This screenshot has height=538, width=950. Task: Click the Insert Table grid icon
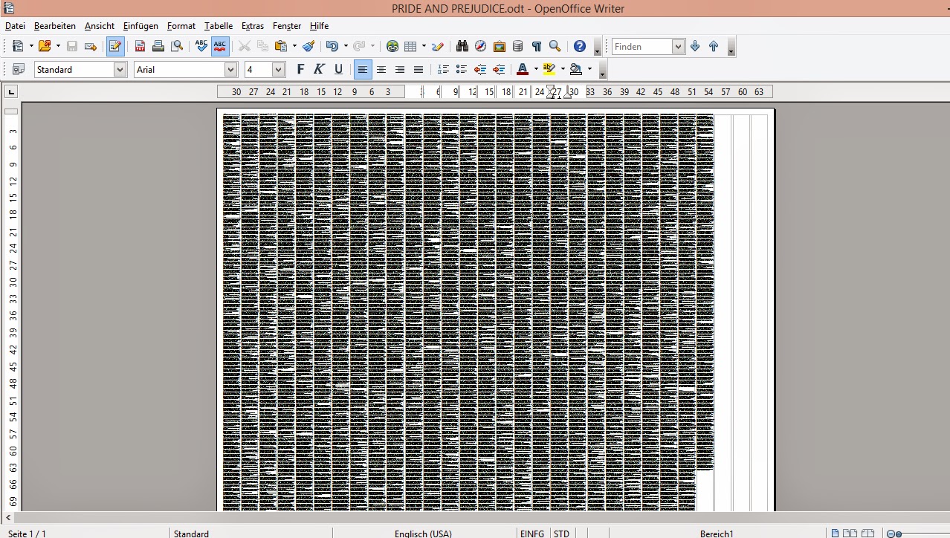tap(410, 46)
